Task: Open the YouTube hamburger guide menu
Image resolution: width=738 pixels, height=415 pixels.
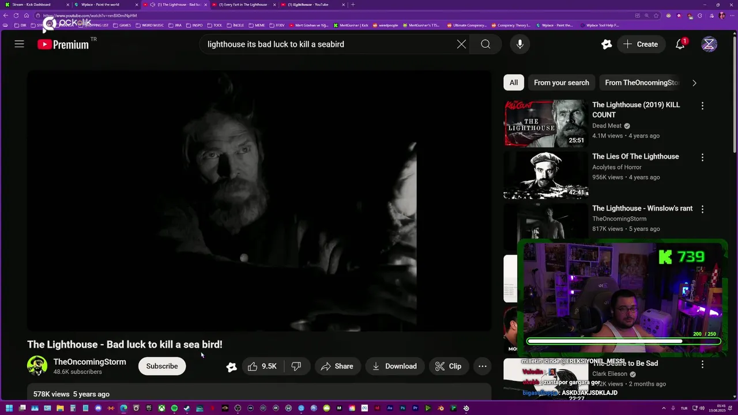Action: coord(19,44)
